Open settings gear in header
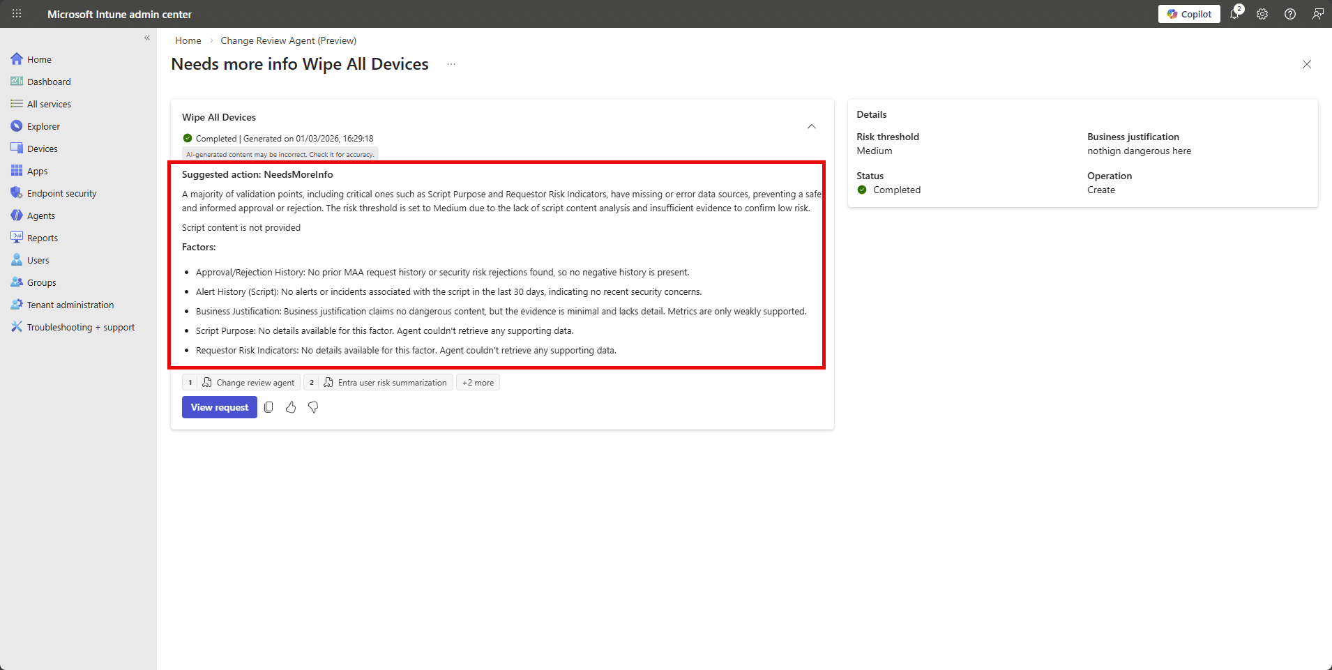1332x670 pixels. click(1262, 14)
